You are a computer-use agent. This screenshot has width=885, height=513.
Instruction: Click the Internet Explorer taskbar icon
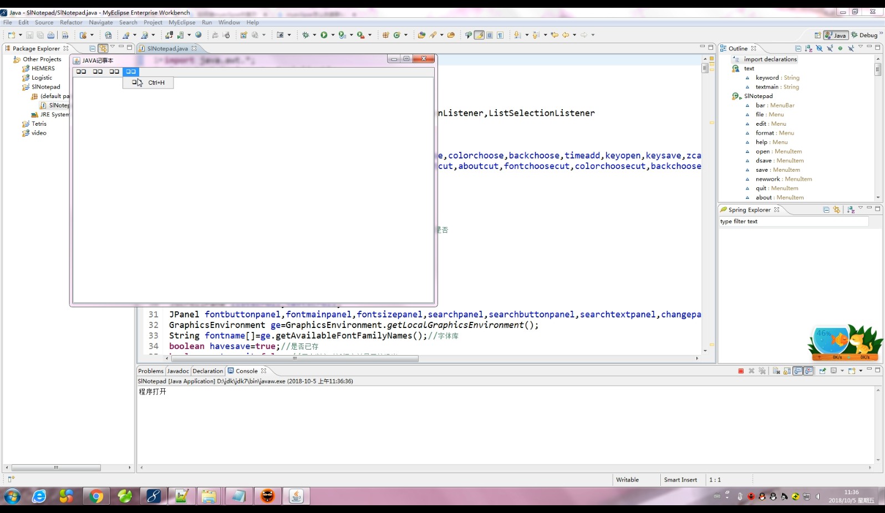click(39, 496)
